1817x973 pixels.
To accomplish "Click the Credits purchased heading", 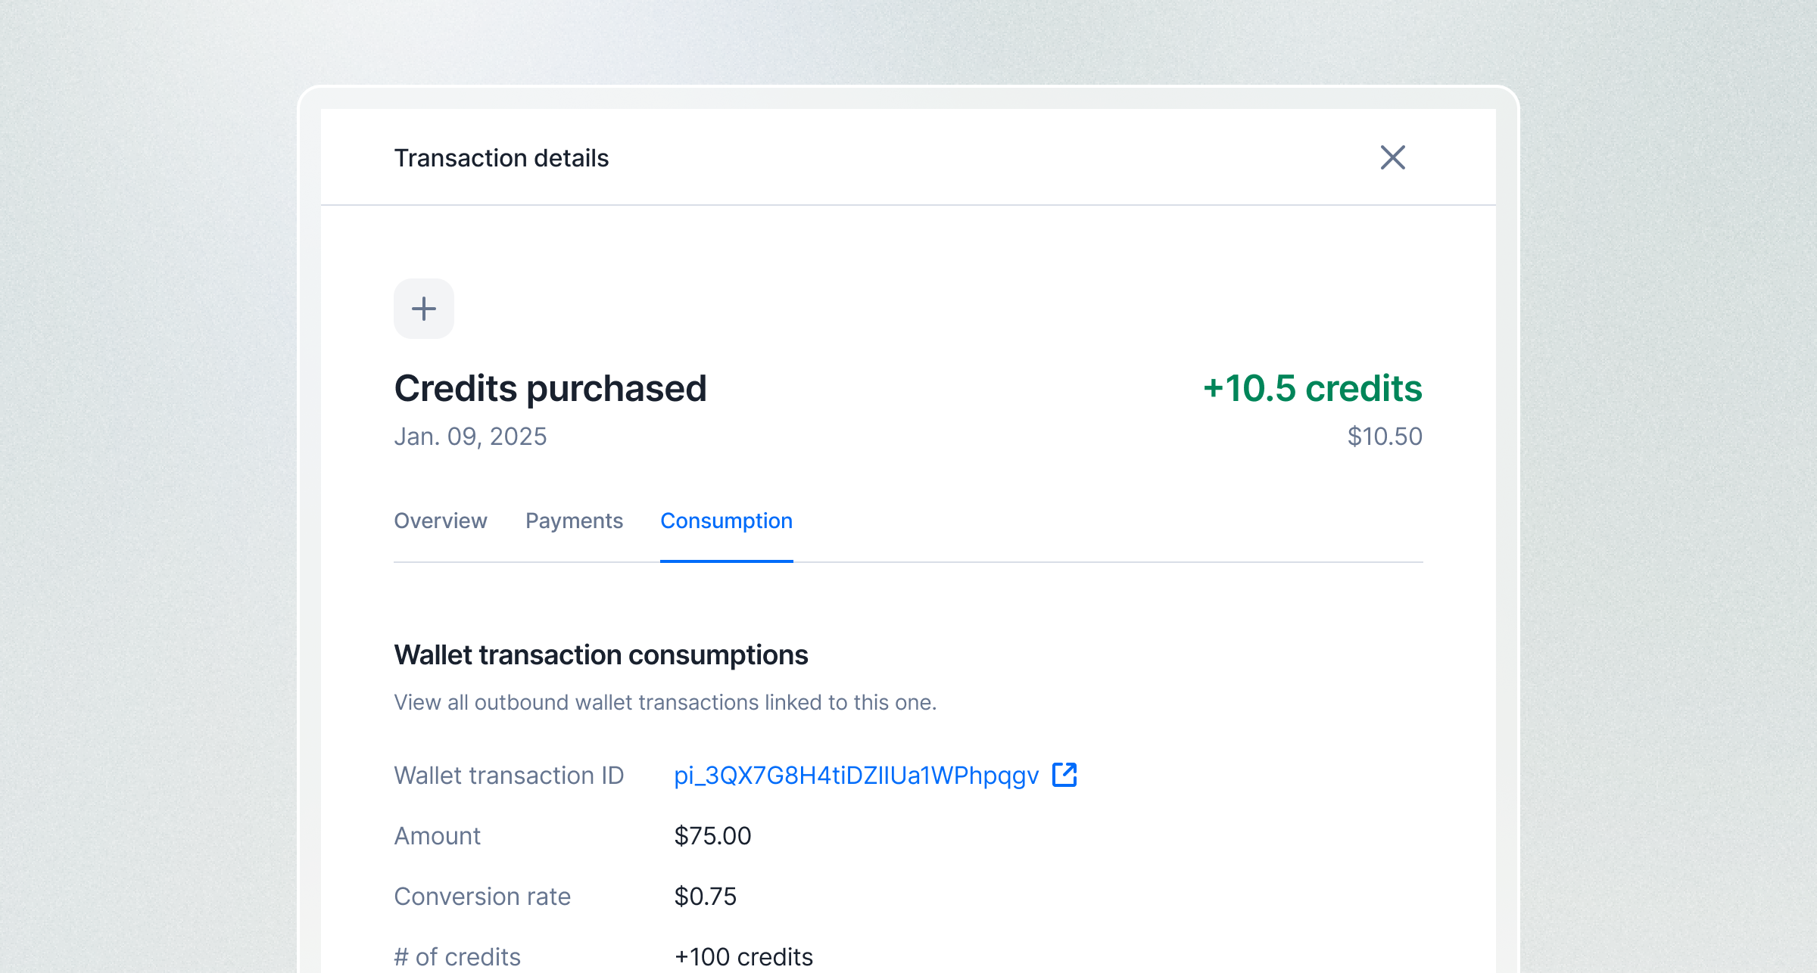I will coord(550,389).
